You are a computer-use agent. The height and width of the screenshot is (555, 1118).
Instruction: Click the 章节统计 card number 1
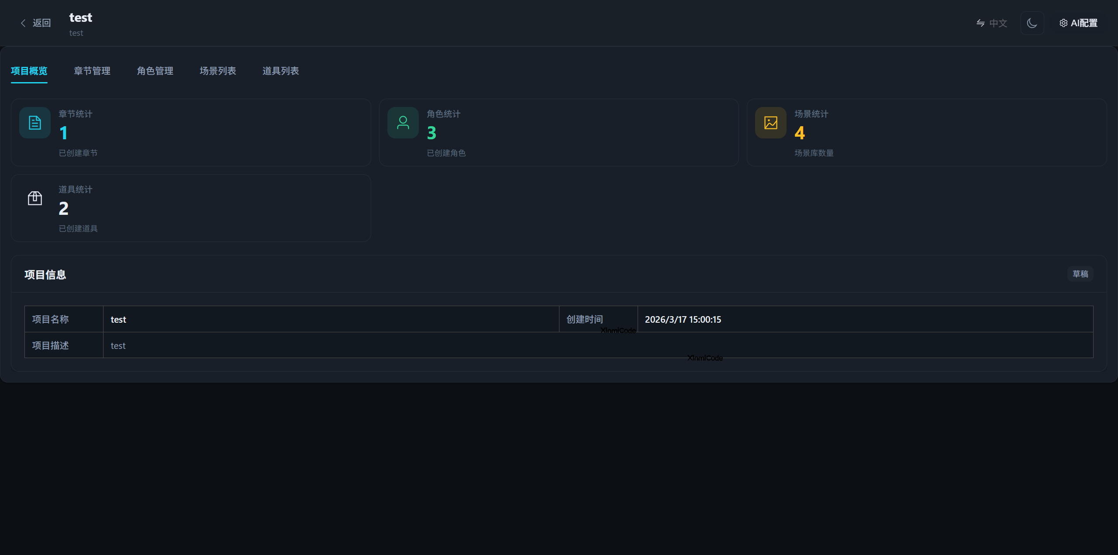(64, 133)
